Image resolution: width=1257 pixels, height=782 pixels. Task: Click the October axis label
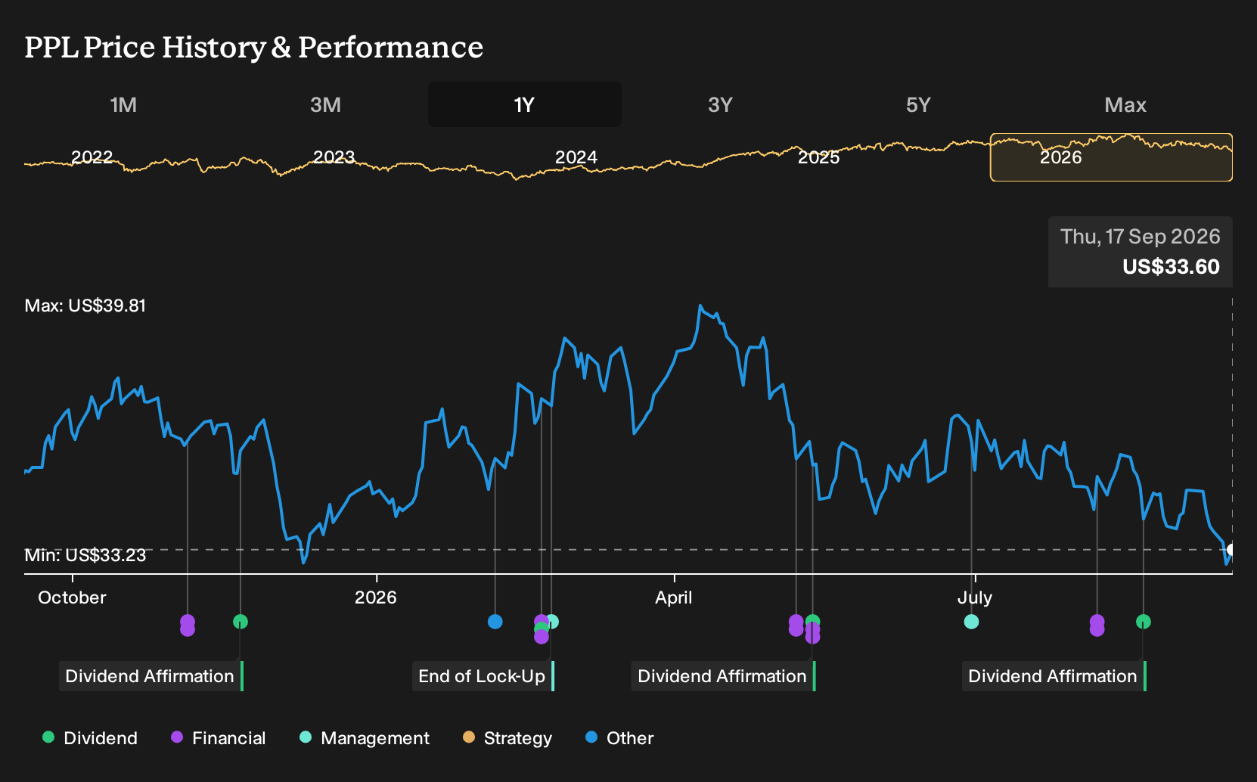coord(72,597)
